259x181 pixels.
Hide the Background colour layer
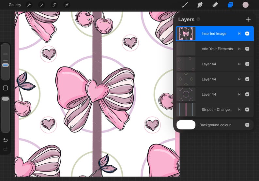(x=247, y=125)
